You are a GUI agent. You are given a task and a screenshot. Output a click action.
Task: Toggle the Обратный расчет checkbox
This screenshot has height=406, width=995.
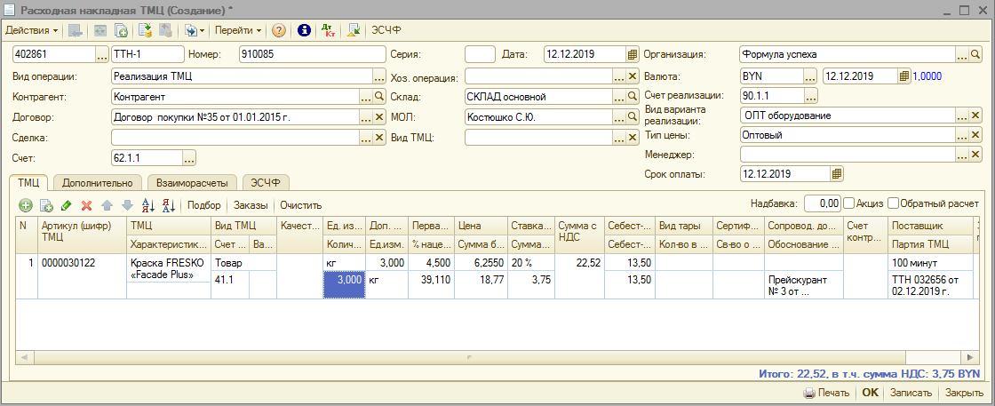point(894,203)
